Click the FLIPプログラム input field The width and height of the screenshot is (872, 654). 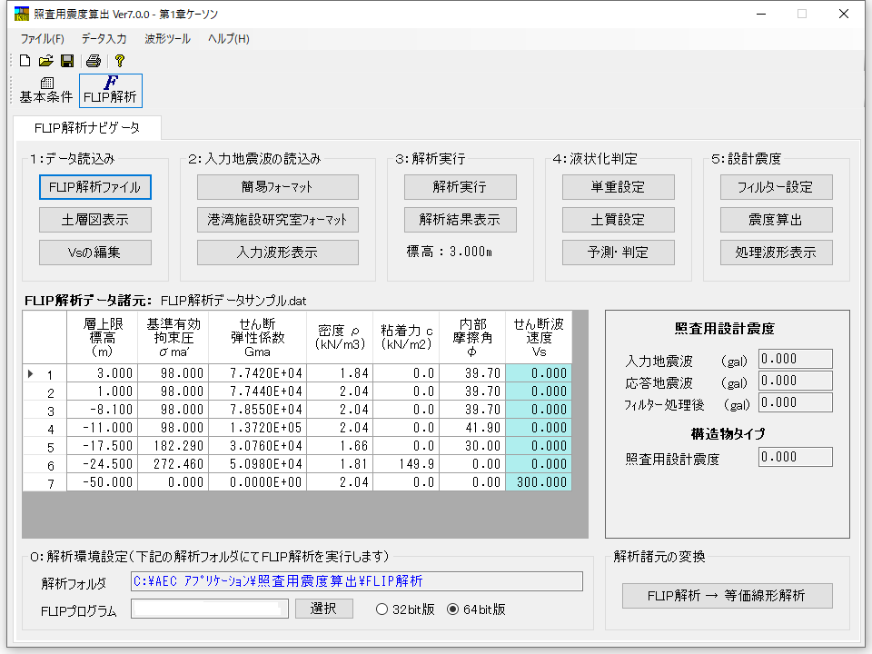tap(210, 609)
